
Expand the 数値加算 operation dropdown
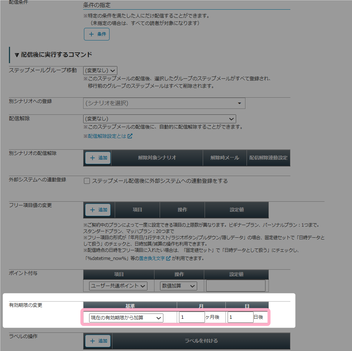[x=178, y=286]
